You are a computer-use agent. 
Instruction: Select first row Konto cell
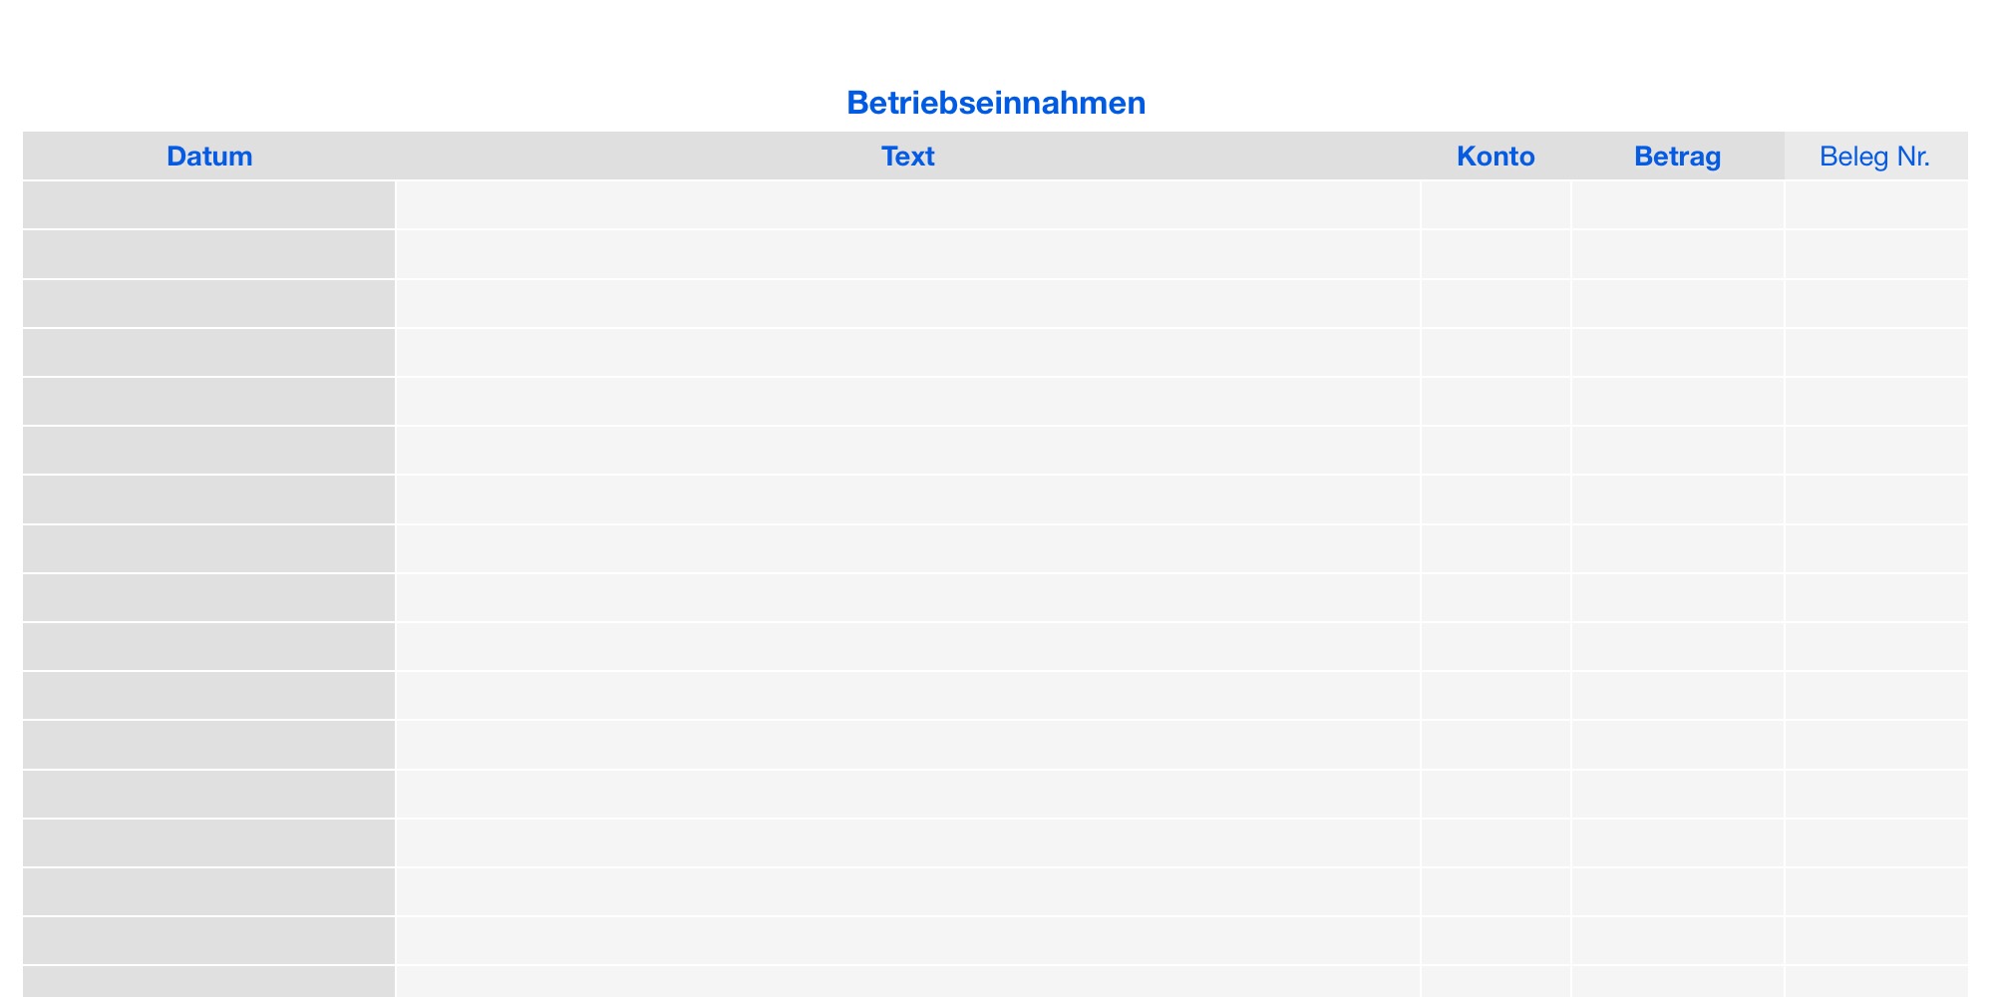[1495, 205]
